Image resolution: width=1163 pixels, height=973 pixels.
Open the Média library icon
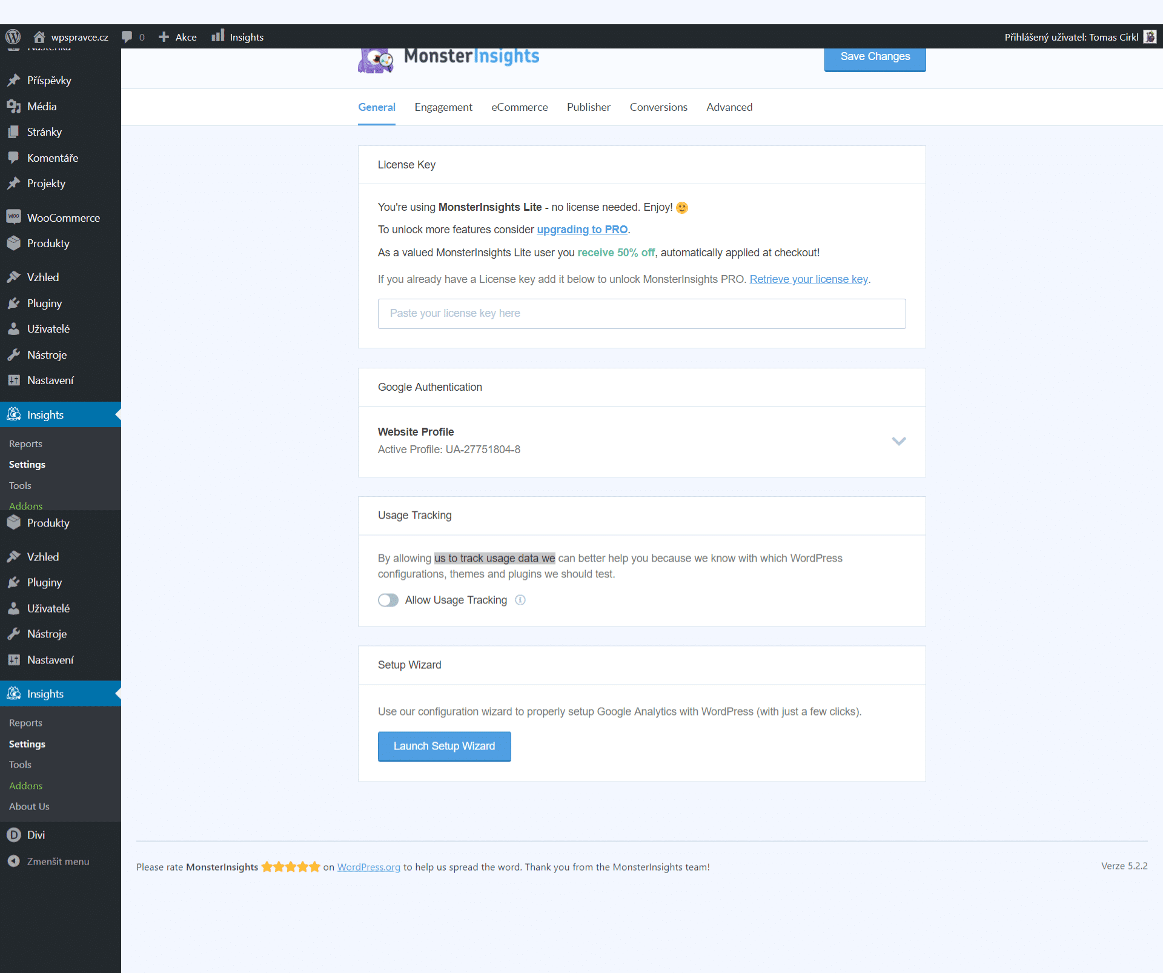pos(13,106)
